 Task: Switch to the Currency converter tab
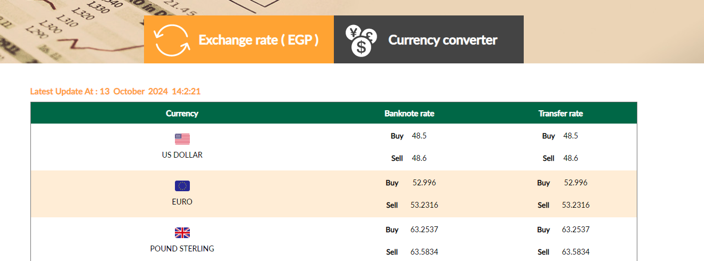click(x=443, y=40)
